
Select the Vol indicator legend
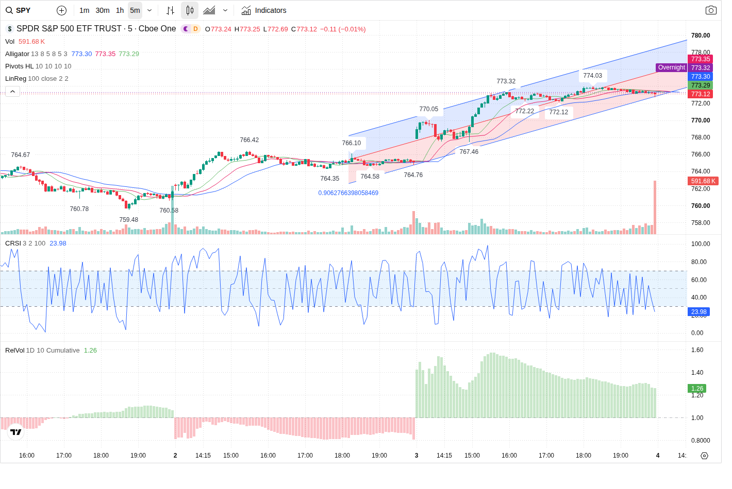point(10,42)
